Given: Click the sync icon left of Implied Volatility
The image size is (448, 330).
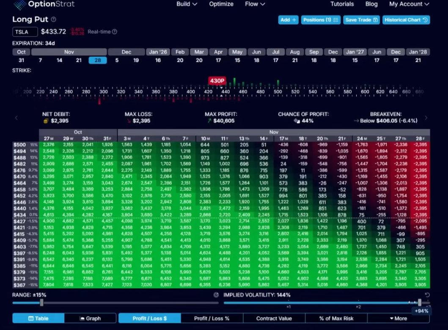Looking at the screenshot, I should (x=216, y=295).
